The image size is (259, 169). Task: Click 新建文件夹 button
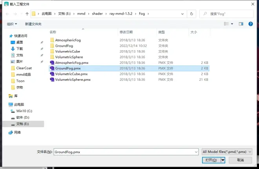pyautogui.click(x=33, y=24)
